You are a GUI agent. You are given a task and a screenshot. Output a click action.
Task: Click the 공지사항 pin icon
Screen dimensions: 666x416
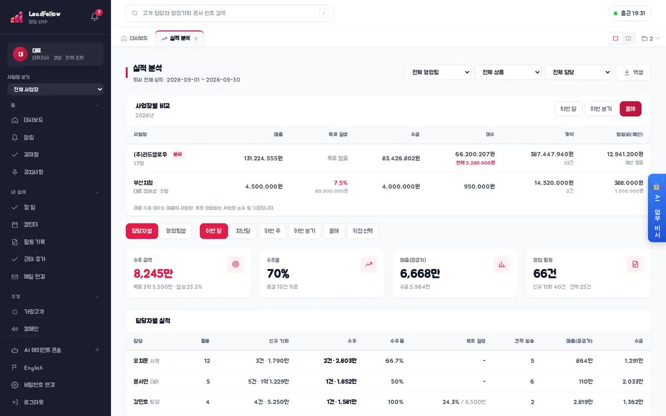(15, 172)
